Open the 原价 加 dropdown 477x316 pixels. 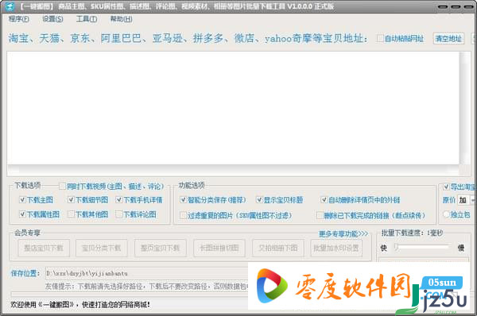point(472,200)
